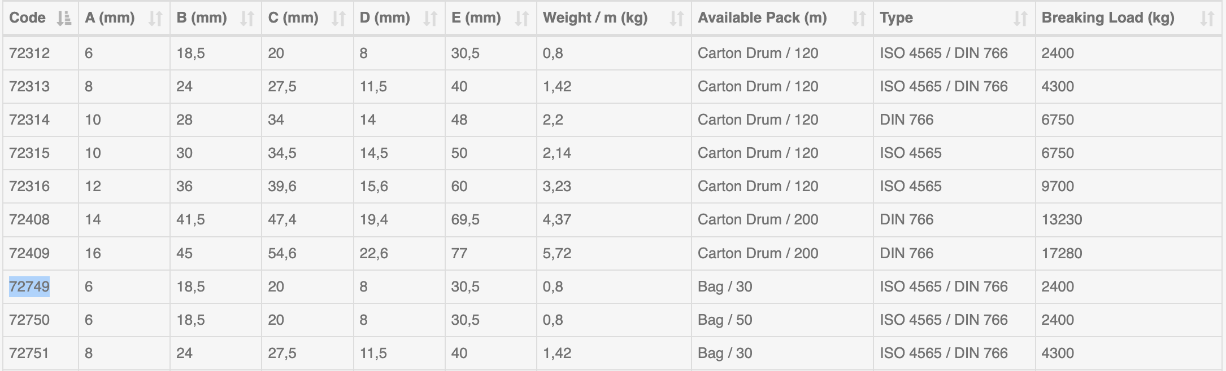This screenshot has height=371, width=1226.
Task: Click the Code column sort icon
Action: click(x=64, y=19)
